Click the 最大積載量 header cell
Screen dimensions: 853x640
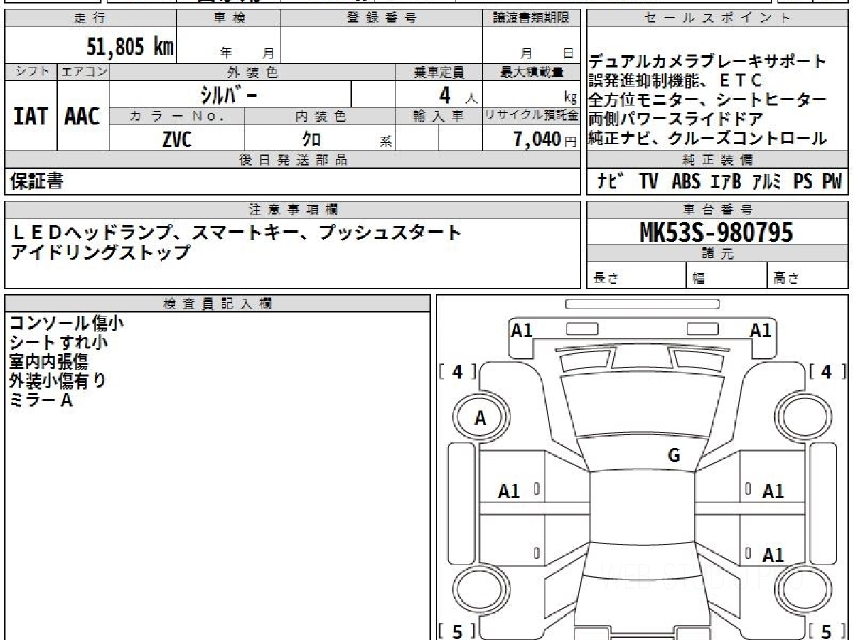pos(532,72)
